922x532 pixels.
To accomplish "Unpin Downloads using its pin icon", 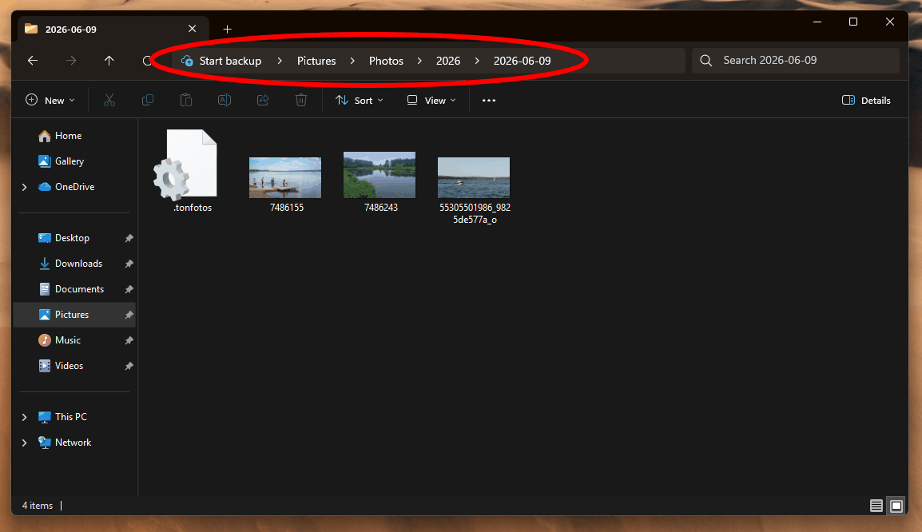I will point(129,264).
